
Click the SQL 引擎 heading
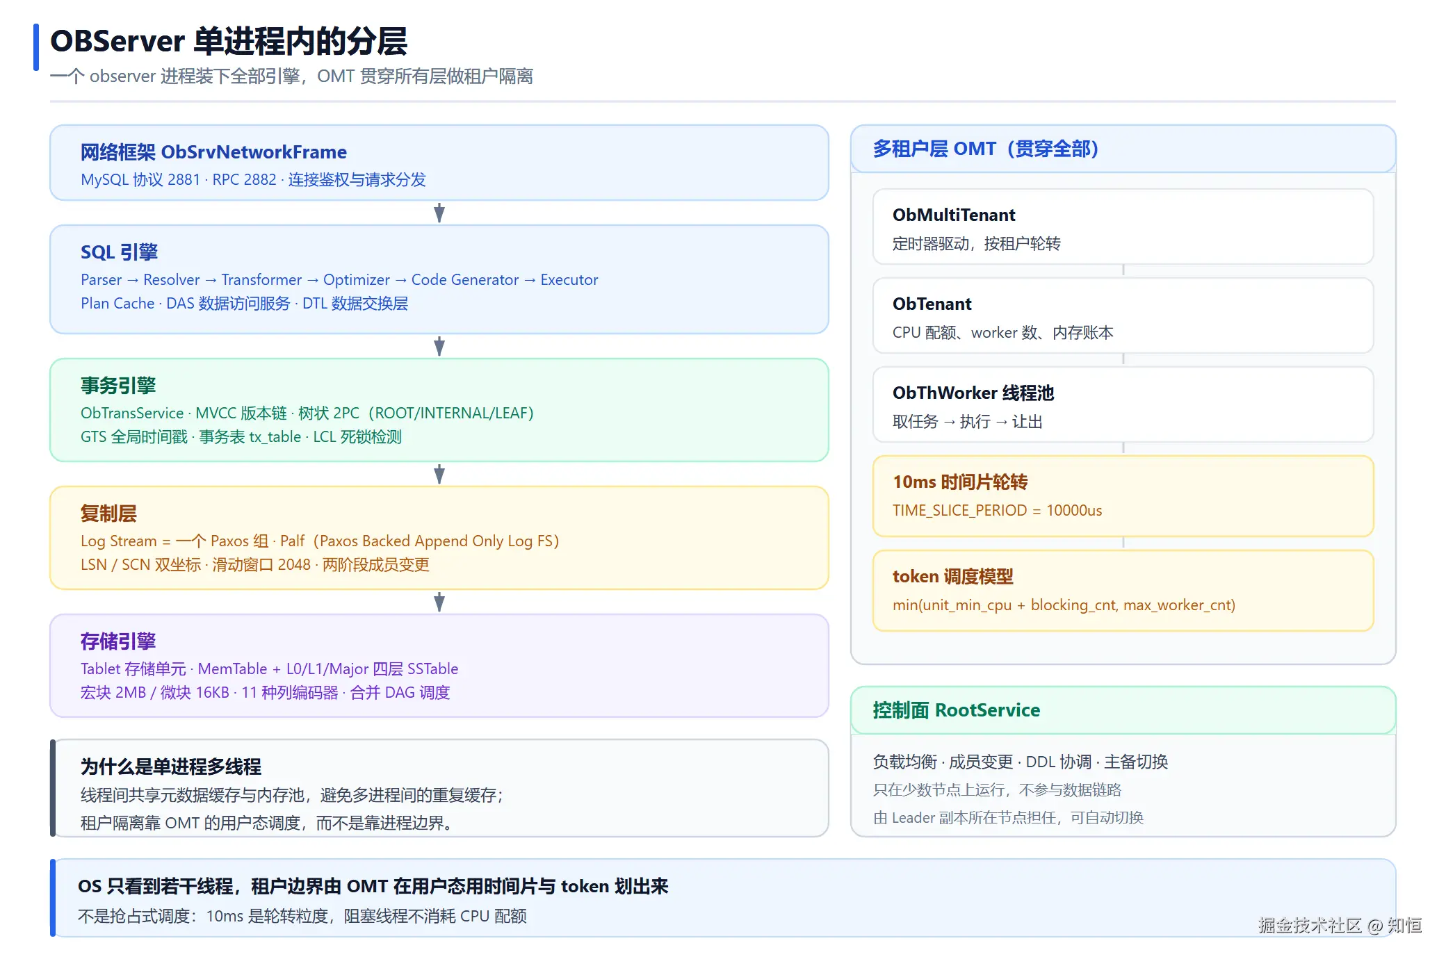click(x=120, y=252)
